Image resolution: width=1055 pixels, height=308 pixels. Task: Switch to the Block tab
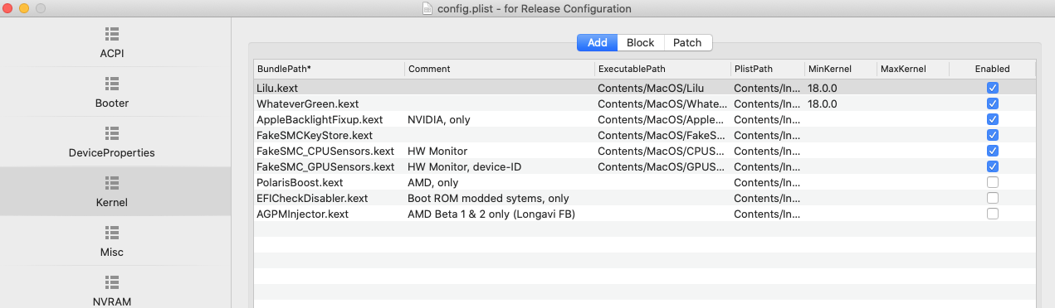(x=640, y=42)
